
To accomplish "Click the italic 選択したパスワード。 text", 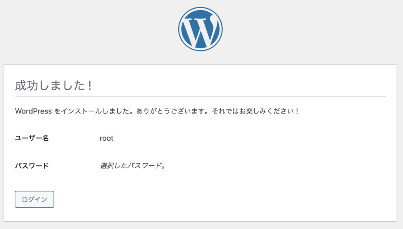I will click(132, 165).
